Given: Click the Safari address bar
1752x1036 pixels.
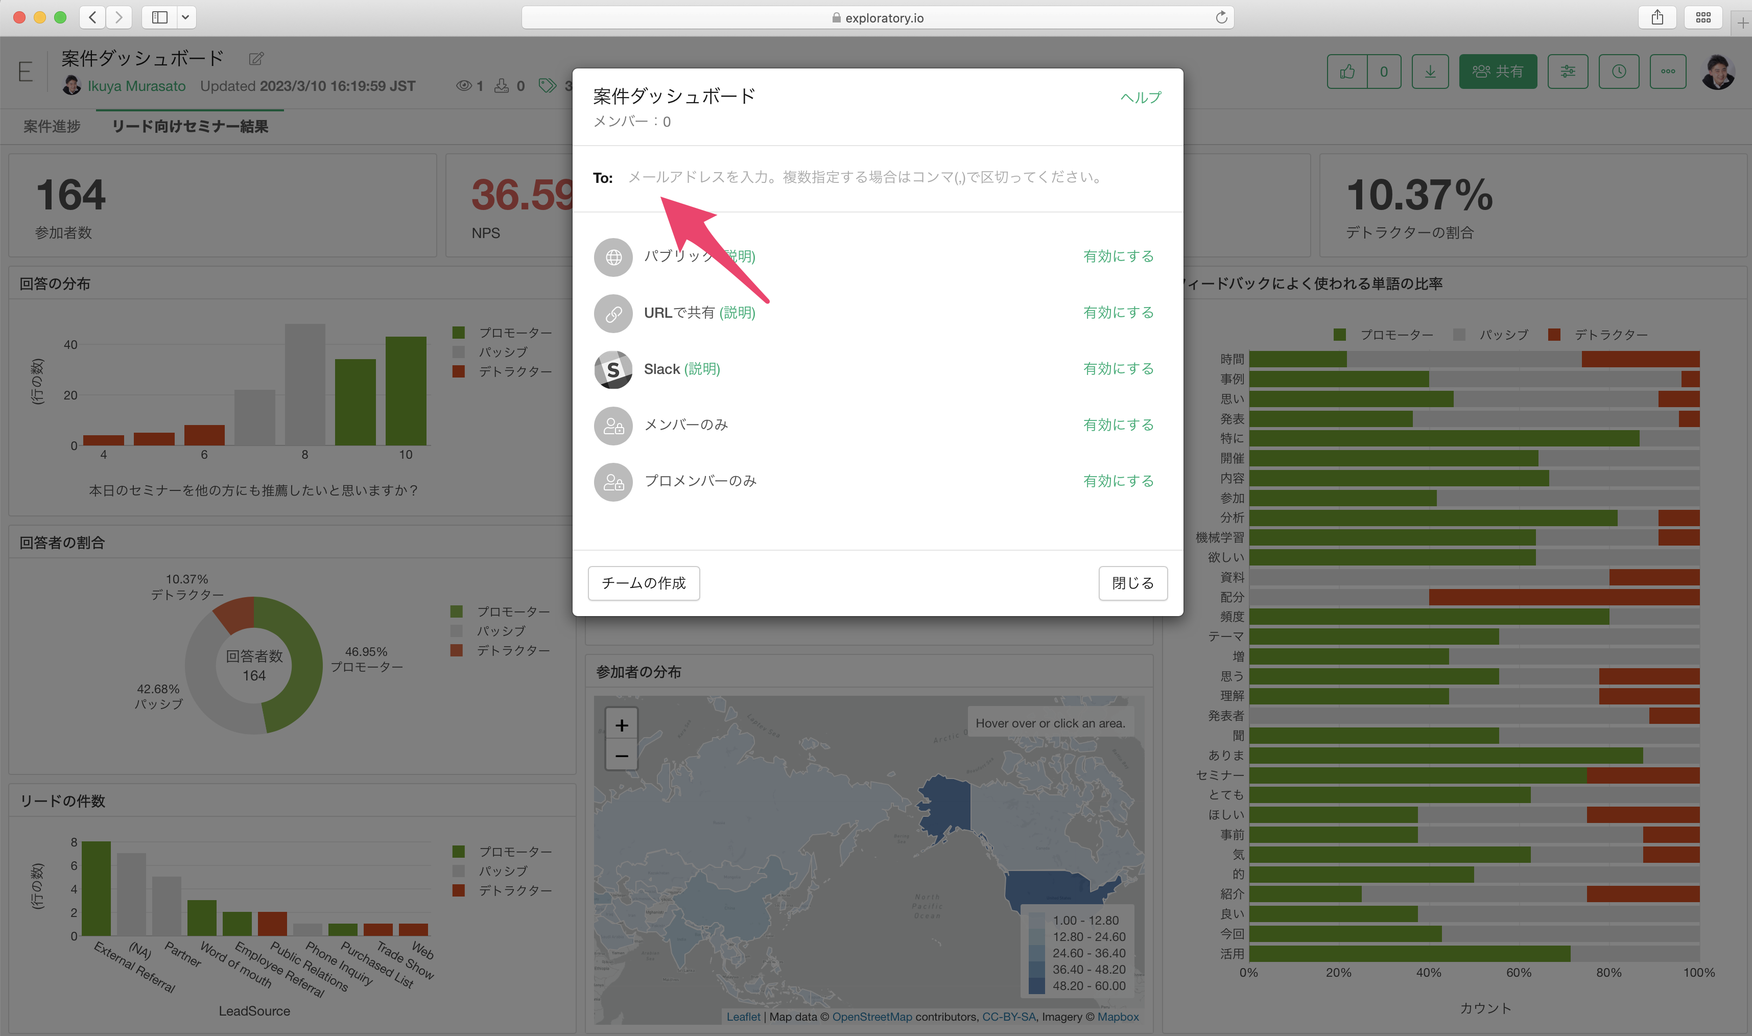Looking at the screenshot, I should click(878, 17).
